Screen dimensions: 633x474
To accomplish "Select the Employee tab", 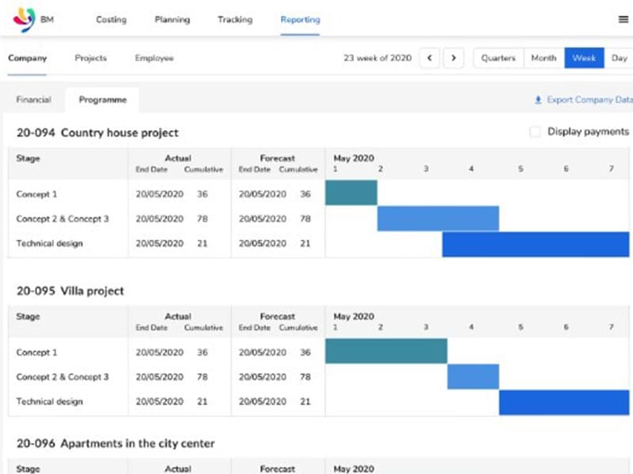I will (x=154, y=58).
